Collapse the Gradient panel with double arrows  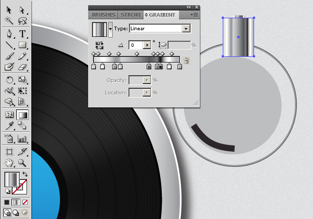click(189, 7)
